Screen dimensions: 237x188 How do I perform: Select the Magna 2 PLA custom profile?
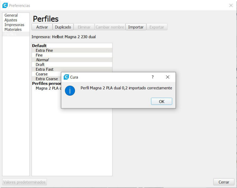46,88
